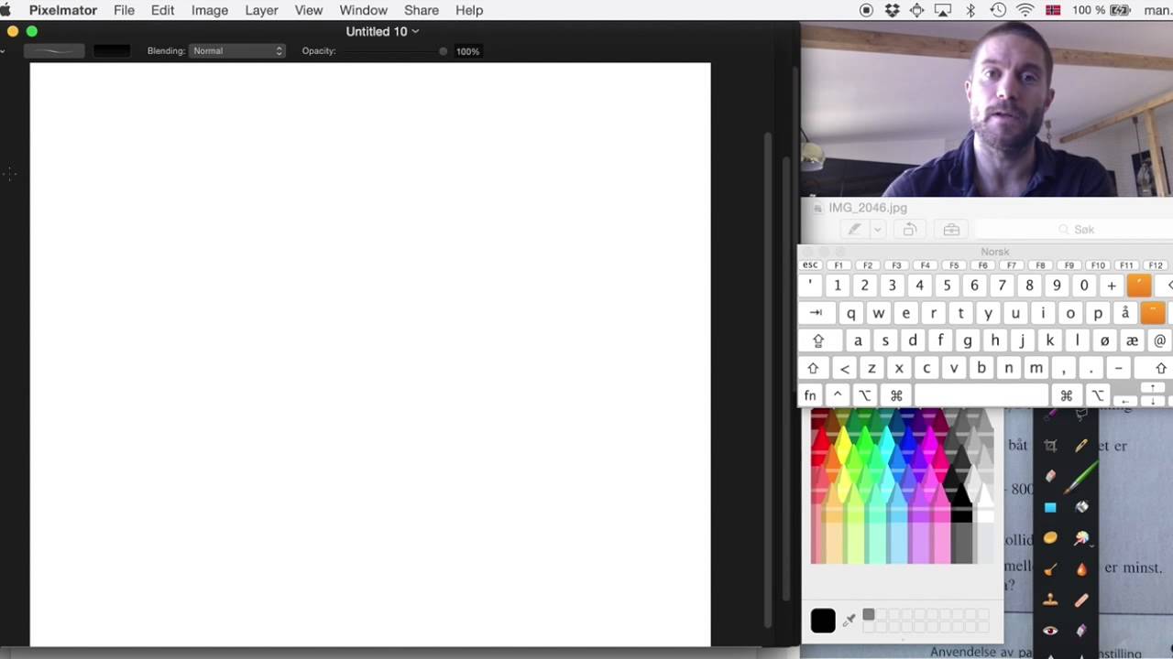The image size is (1173, 659).
Task: Click the 100% opacity value field
Action: [467, 51]
